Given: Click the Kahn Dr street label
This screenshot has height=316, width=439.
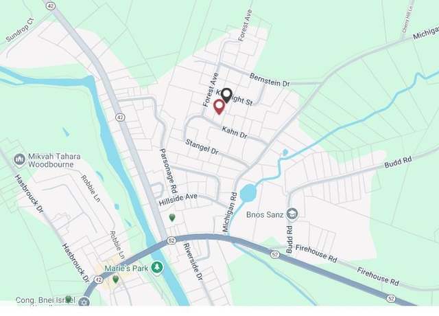Looking at the screenshot, I should click(235, 133).
